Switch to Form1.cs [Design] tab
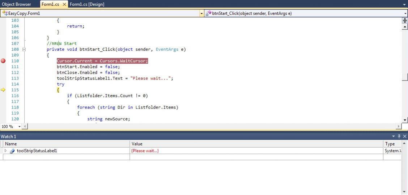The width and height of the screenshot is (408, 195). coord(87,4)
